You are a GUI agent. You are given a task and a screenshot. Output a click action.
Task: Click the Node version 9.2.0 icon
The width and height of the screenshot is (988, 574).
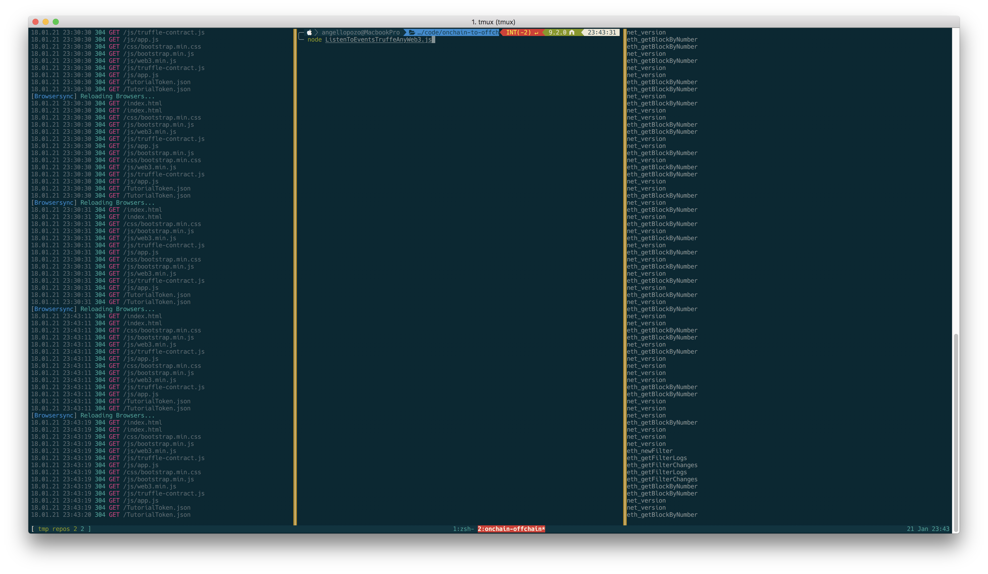tap(572, 32)
